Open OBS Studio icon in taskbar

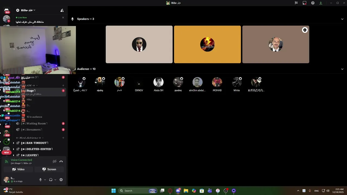pos(226,191)
